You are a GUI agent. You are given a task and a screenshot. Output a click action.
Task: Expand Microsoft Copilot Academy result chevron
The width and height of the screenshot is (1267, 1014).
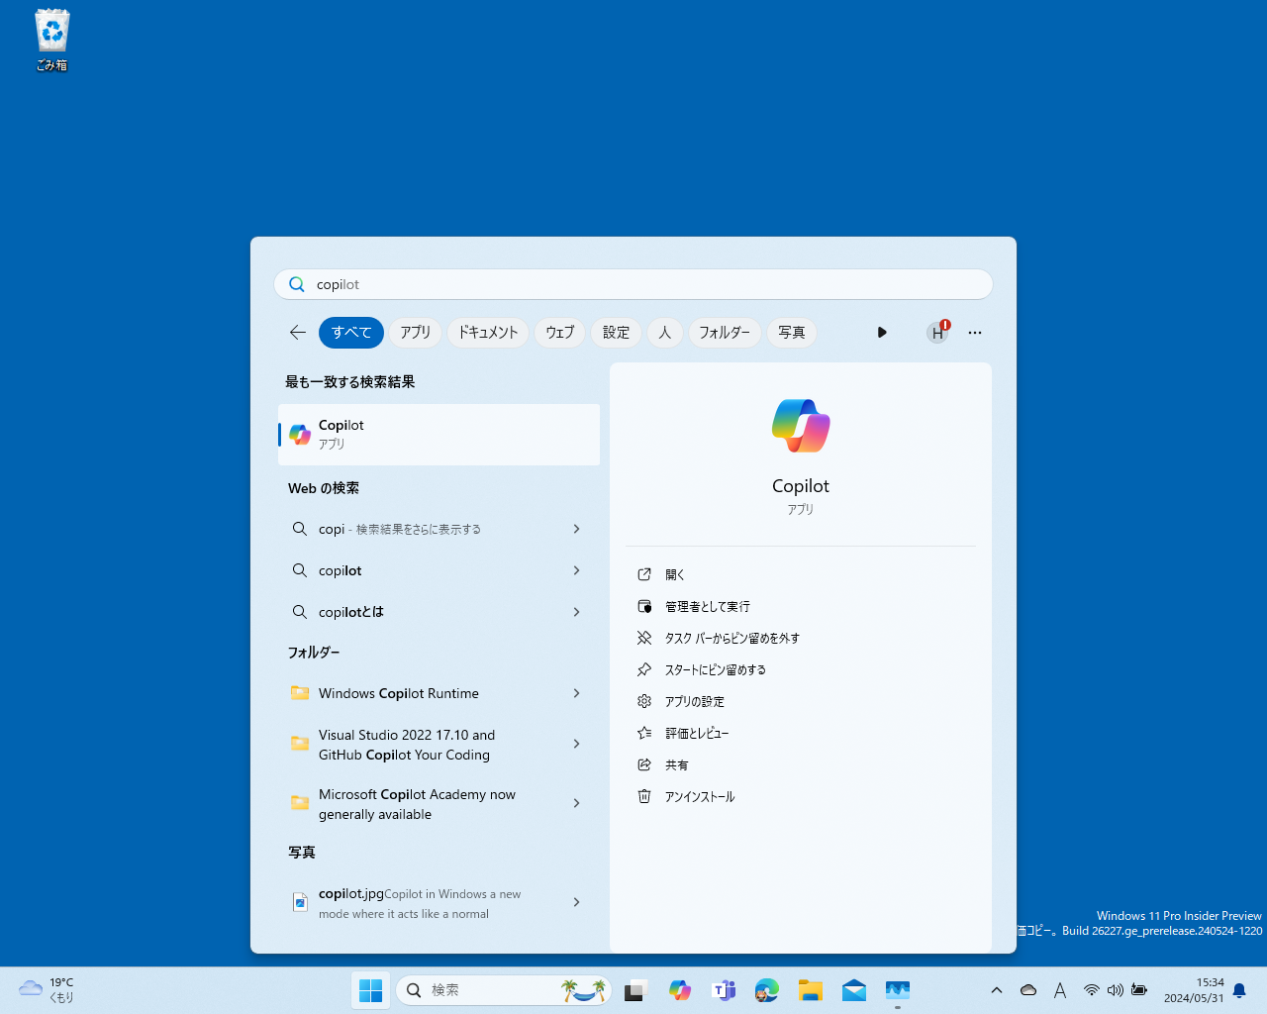click(576, 803)
